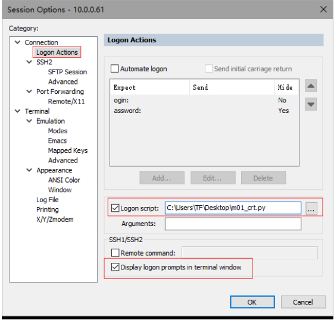The image size is (334, 320).
Task: Browse for logon script file with ellipsis button
Action: tap(311, 208)
